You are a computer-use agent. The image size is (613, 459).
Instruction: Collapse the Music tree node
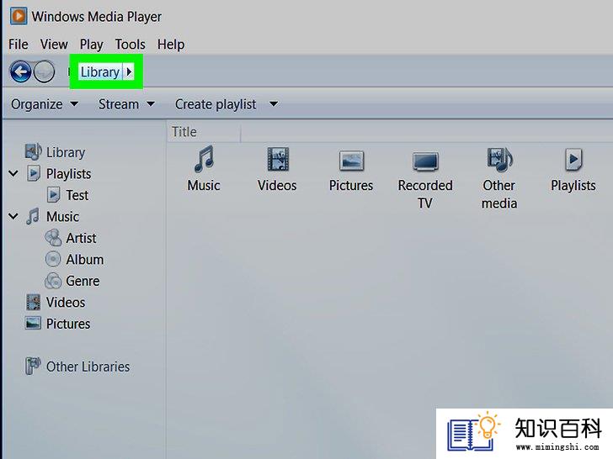(13, 216)
